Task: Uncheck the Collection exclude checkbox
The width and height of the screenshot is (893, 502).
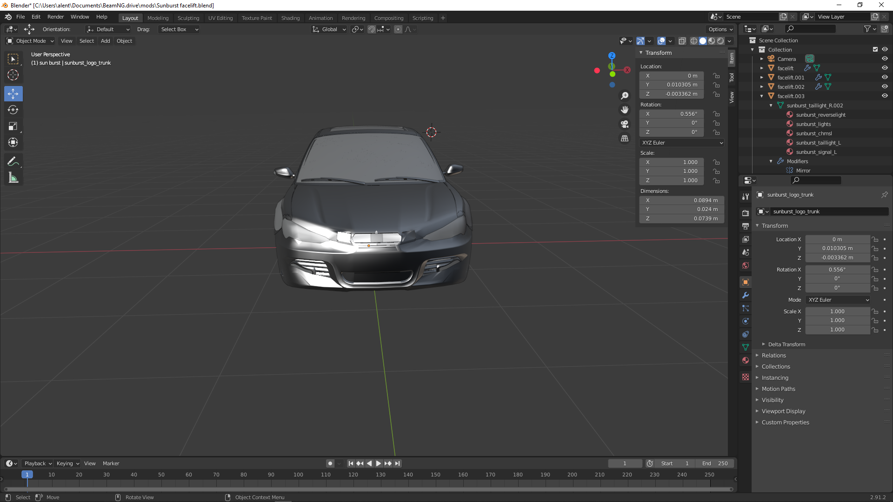Action: (x=875, y=49)
